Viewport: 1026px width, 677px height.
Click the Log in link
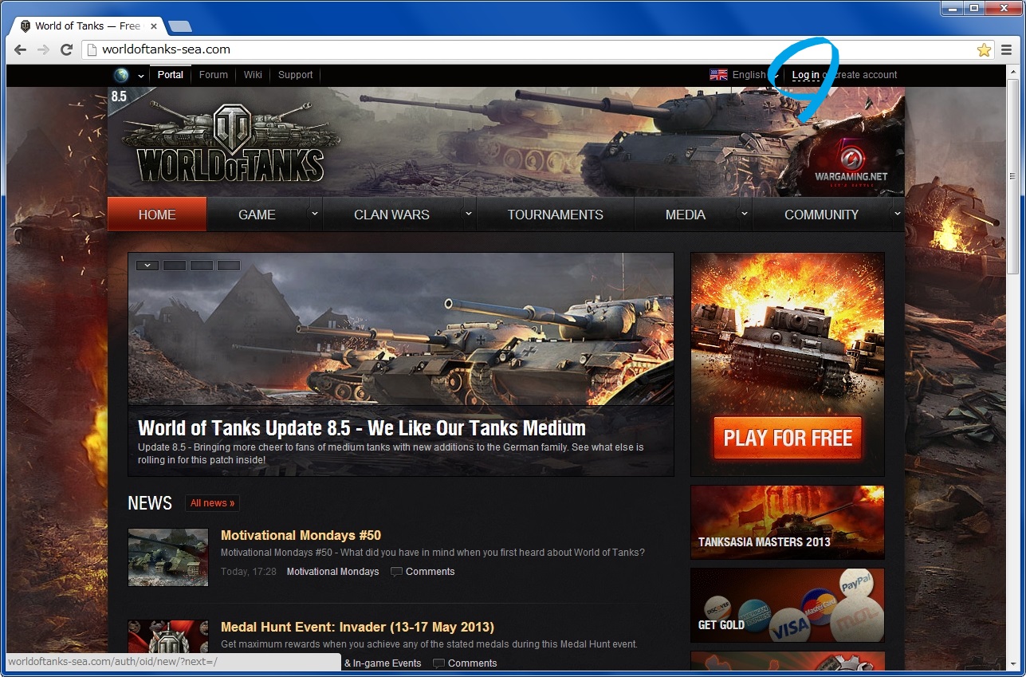805,75
